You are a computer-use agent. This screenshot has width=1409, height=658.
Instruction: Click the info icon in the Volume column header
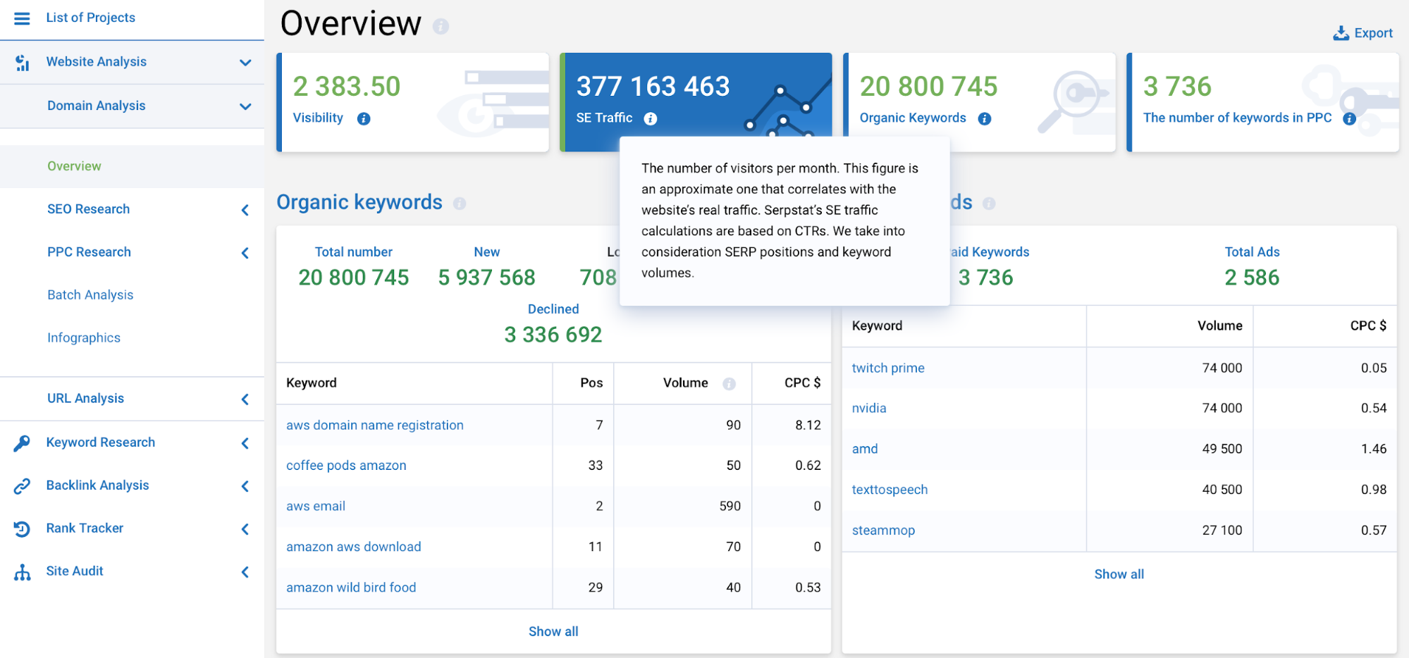click(729, 384)
